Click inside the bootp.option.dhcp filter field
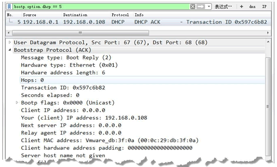The image size is (277, 167). coord(101,7)
